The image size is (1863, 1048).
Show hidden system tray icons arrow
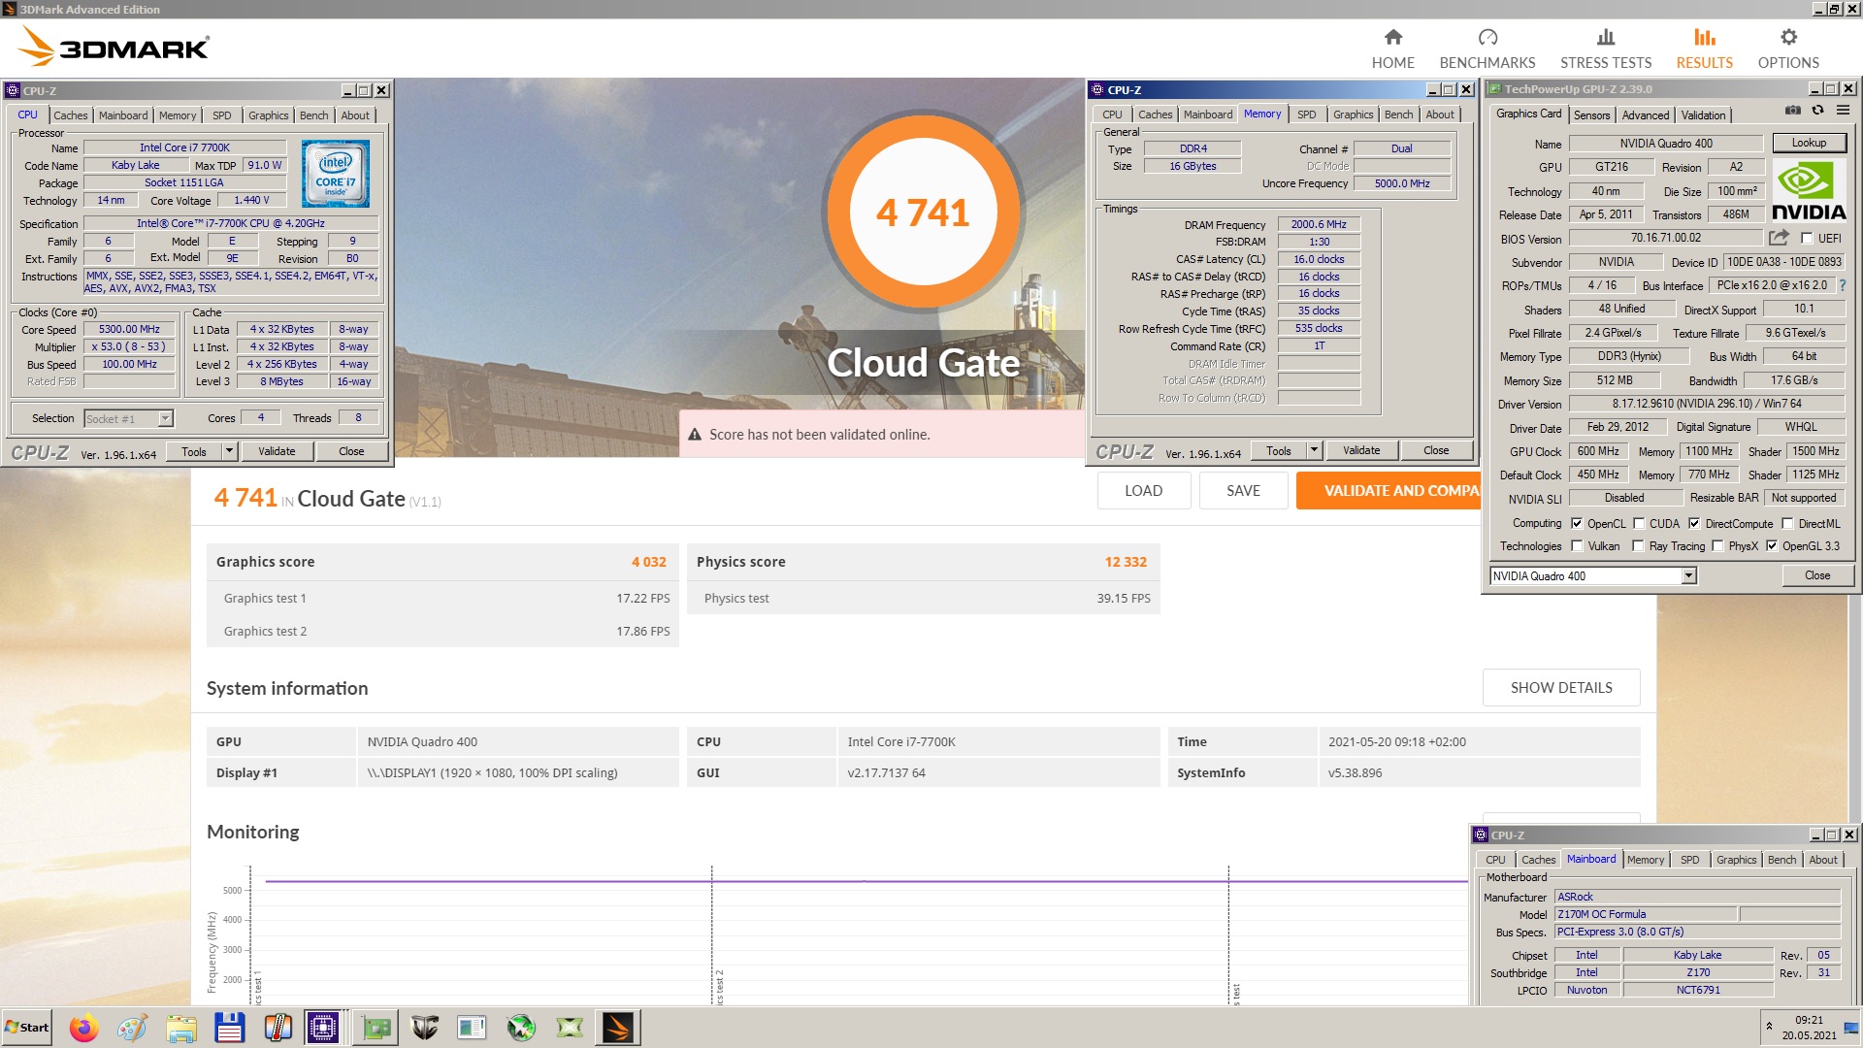point(1769,1027)
